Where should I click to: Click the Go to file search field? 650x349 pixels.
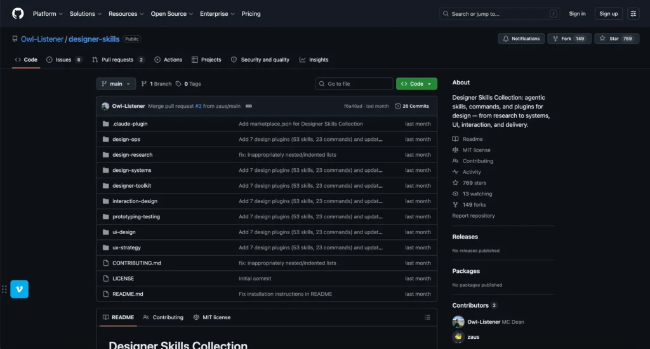point(355,84)
